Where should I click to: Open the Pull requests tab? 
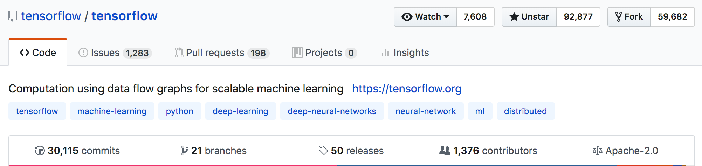pyautogui.click(x=222, y=53)
